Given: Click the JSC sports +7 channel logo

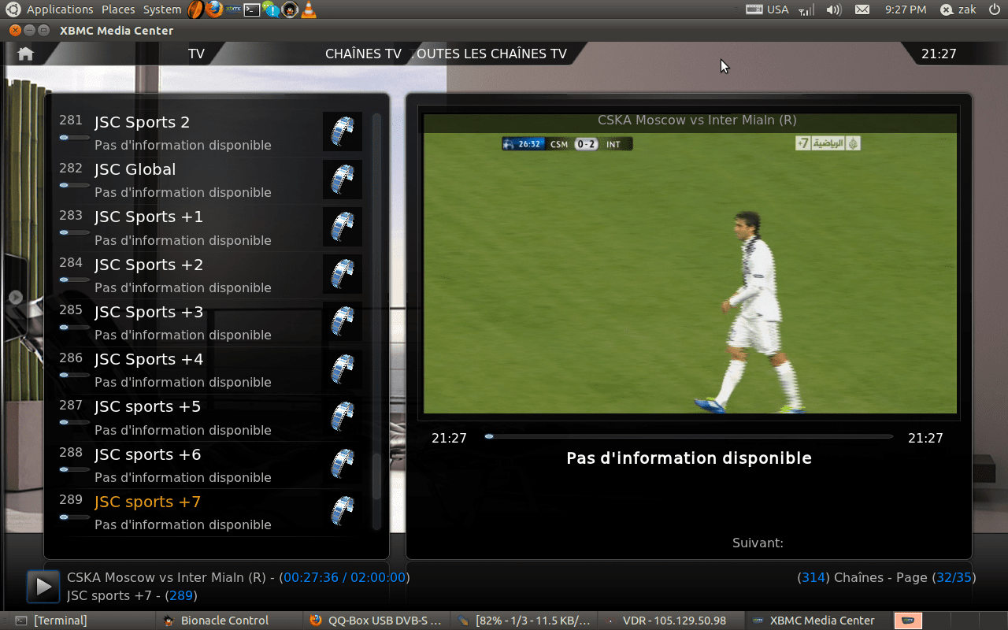Looking at the screenshot, I should pyautogui.click(x=343, y=511).
